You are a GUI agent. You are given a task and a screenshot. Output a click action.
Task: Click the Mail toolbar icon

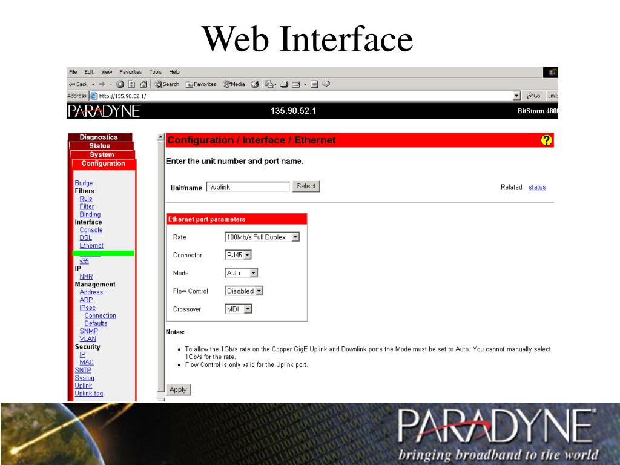(x=269, y=84)
